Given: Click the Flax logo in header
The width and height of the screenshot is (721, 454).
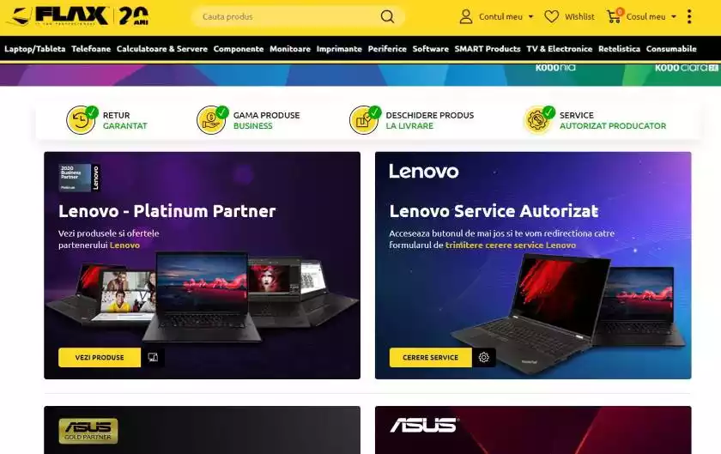Looking at the screenshot, I should pos(80,16).
